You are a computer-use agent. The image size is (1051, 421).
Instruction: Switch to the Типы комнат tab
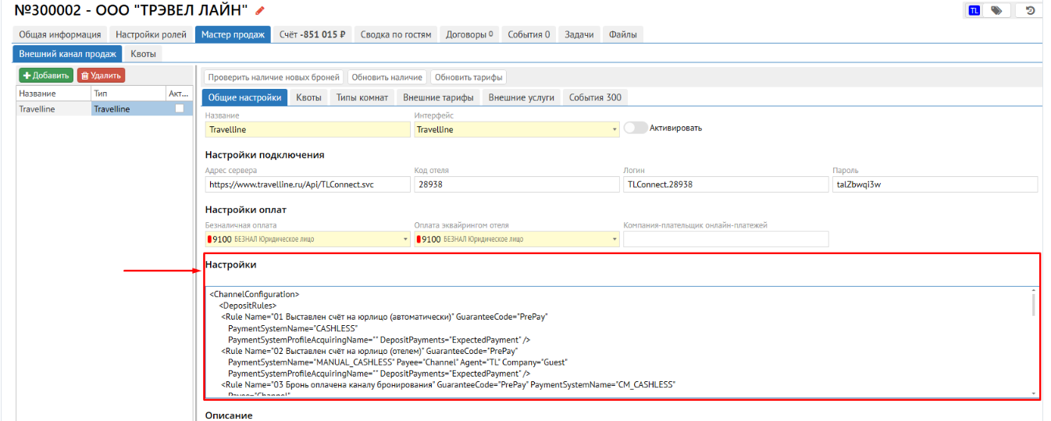click(362, 97)
